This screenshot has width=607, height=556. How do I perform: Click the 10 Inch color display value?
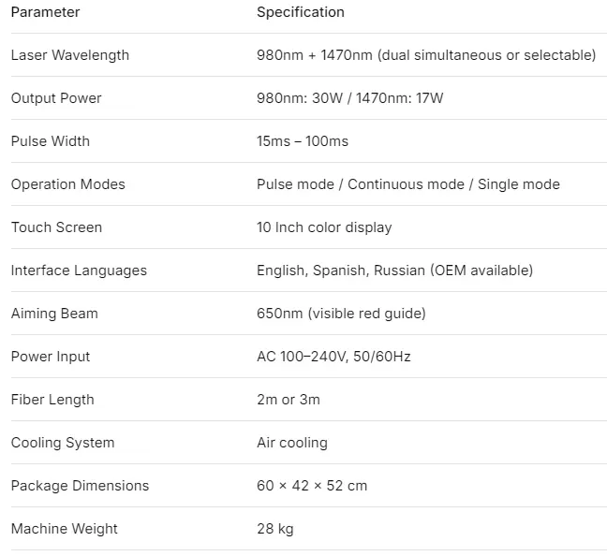click(324, 227)
